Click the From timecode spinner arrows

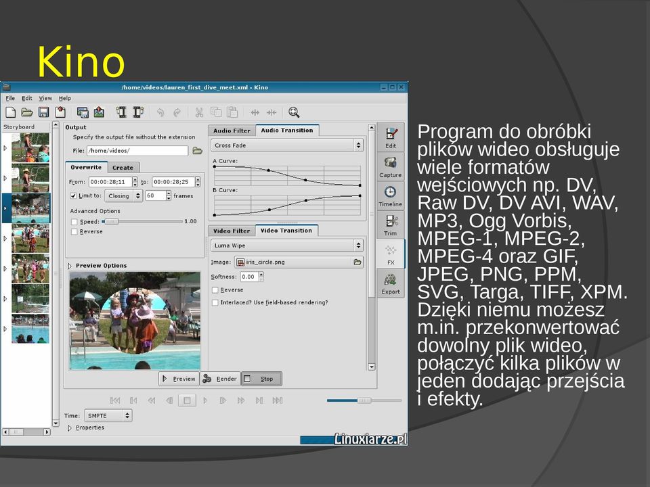pyautogui.click(x=135, y=182)
